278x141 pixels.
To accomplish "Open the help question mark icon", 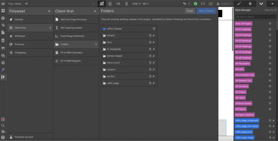I will [3, 137].
